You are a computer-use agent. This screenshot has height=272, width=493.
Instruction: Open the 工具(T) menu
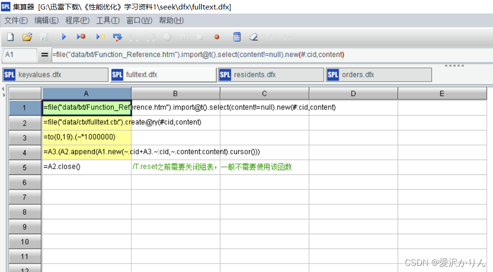coord(108,20)
